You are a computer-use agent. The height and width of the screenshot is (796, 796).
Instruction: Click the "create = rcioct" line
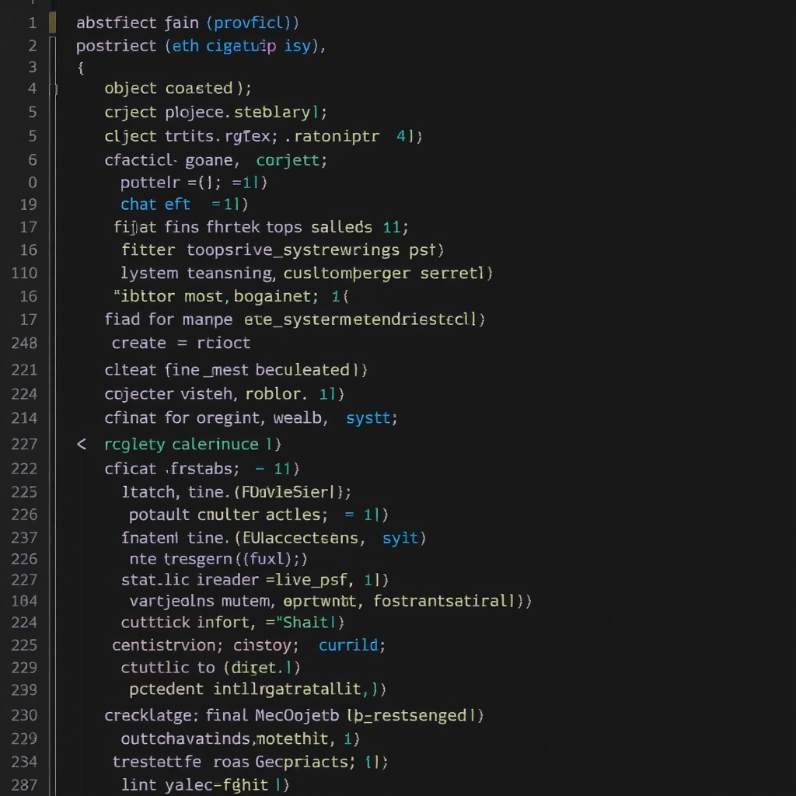pos(180,343)
